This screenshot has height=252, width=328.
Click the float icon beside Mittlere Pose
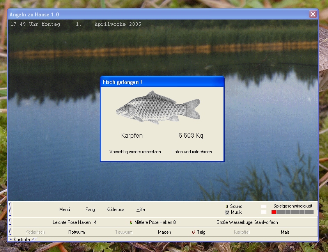point(131,222)
